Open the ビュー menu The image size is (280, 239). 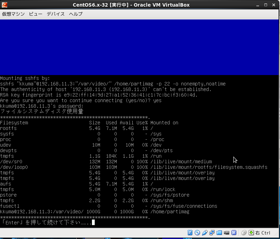click(36, 14)
